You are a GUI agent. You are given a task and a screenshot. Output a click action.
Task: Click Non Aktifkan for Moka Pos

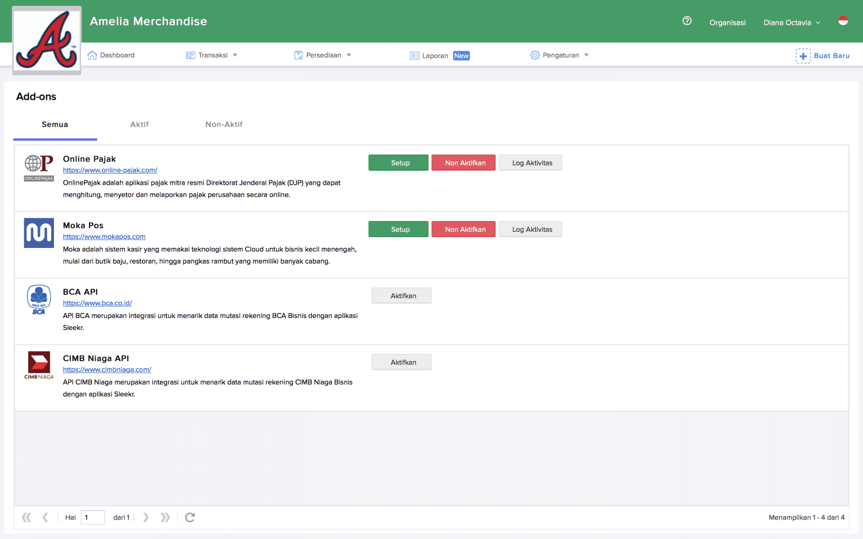point(463,229)
